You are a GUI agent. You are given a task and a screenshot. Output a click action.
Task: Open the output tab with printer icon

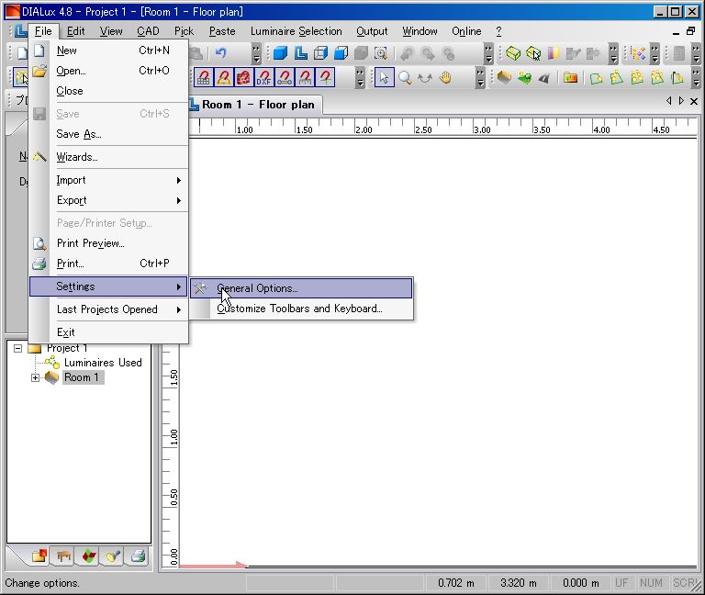(138, 556)
